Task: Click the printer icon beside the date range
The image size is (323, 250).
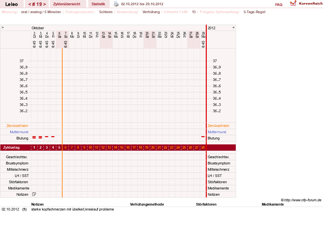Action: 116,4
